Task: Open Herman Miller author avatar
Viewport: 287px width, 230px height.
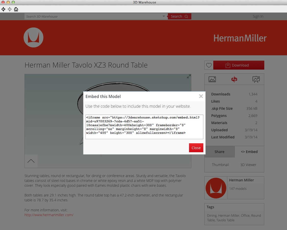Action: point(216,188)
